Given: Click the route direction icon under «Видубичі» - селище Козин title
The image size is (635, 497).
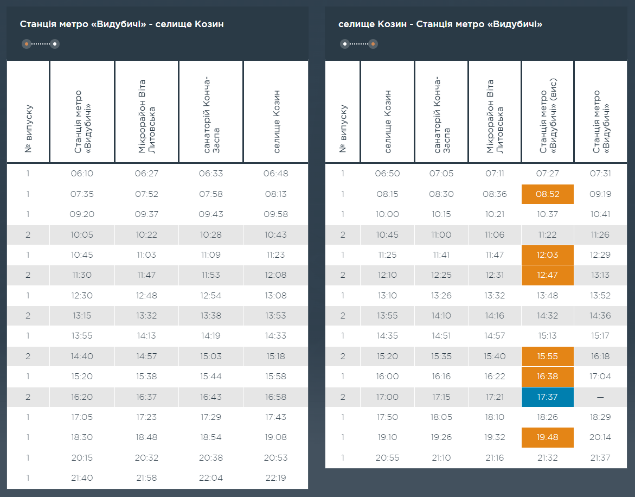Looking at the screenshot, I should (40, 44).
